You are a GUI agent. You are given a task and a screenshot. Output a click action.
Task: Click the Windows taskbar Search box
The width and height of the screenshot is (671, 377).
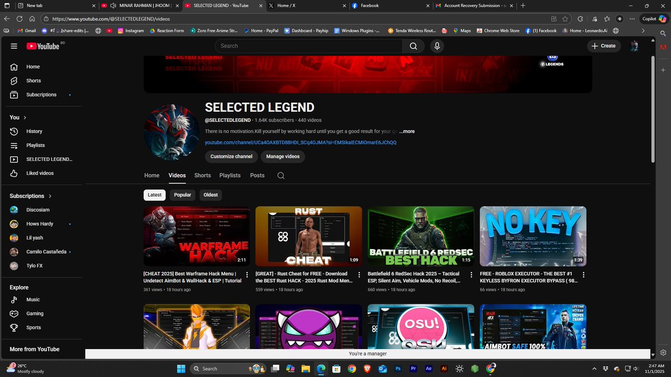click(x=228, y=369)
